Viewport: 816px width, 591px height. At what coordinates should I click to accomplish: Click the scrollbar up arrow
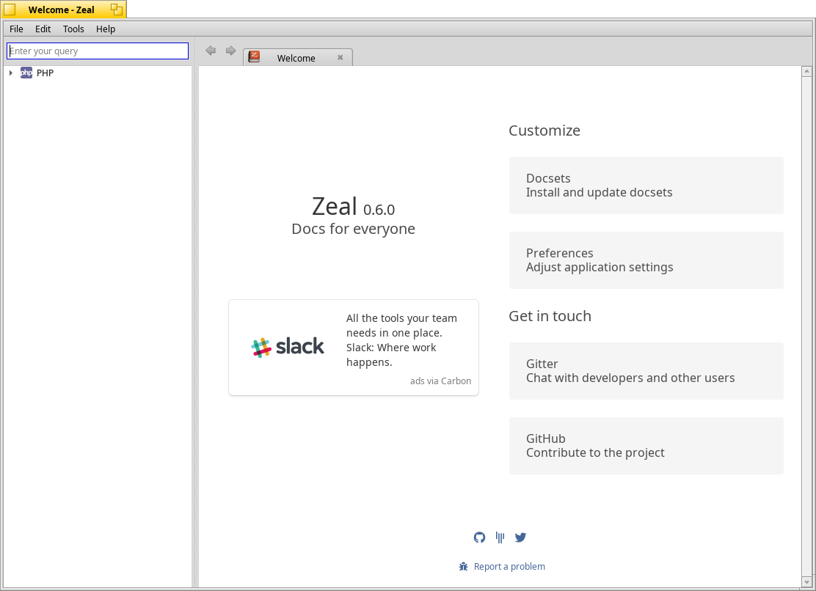[806, 71]
